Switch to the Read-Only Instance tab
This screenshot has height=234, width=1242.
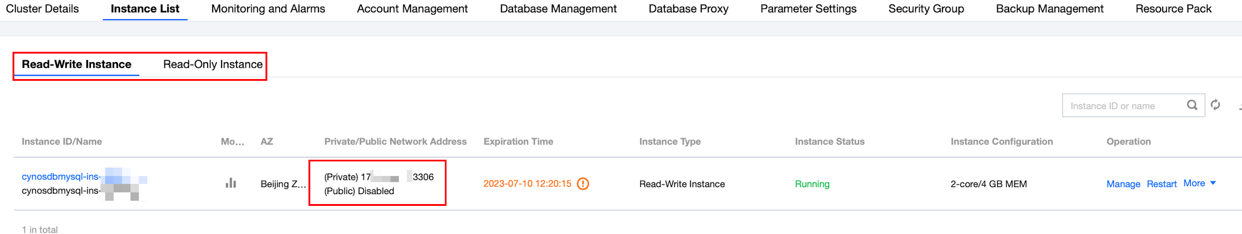213,64
